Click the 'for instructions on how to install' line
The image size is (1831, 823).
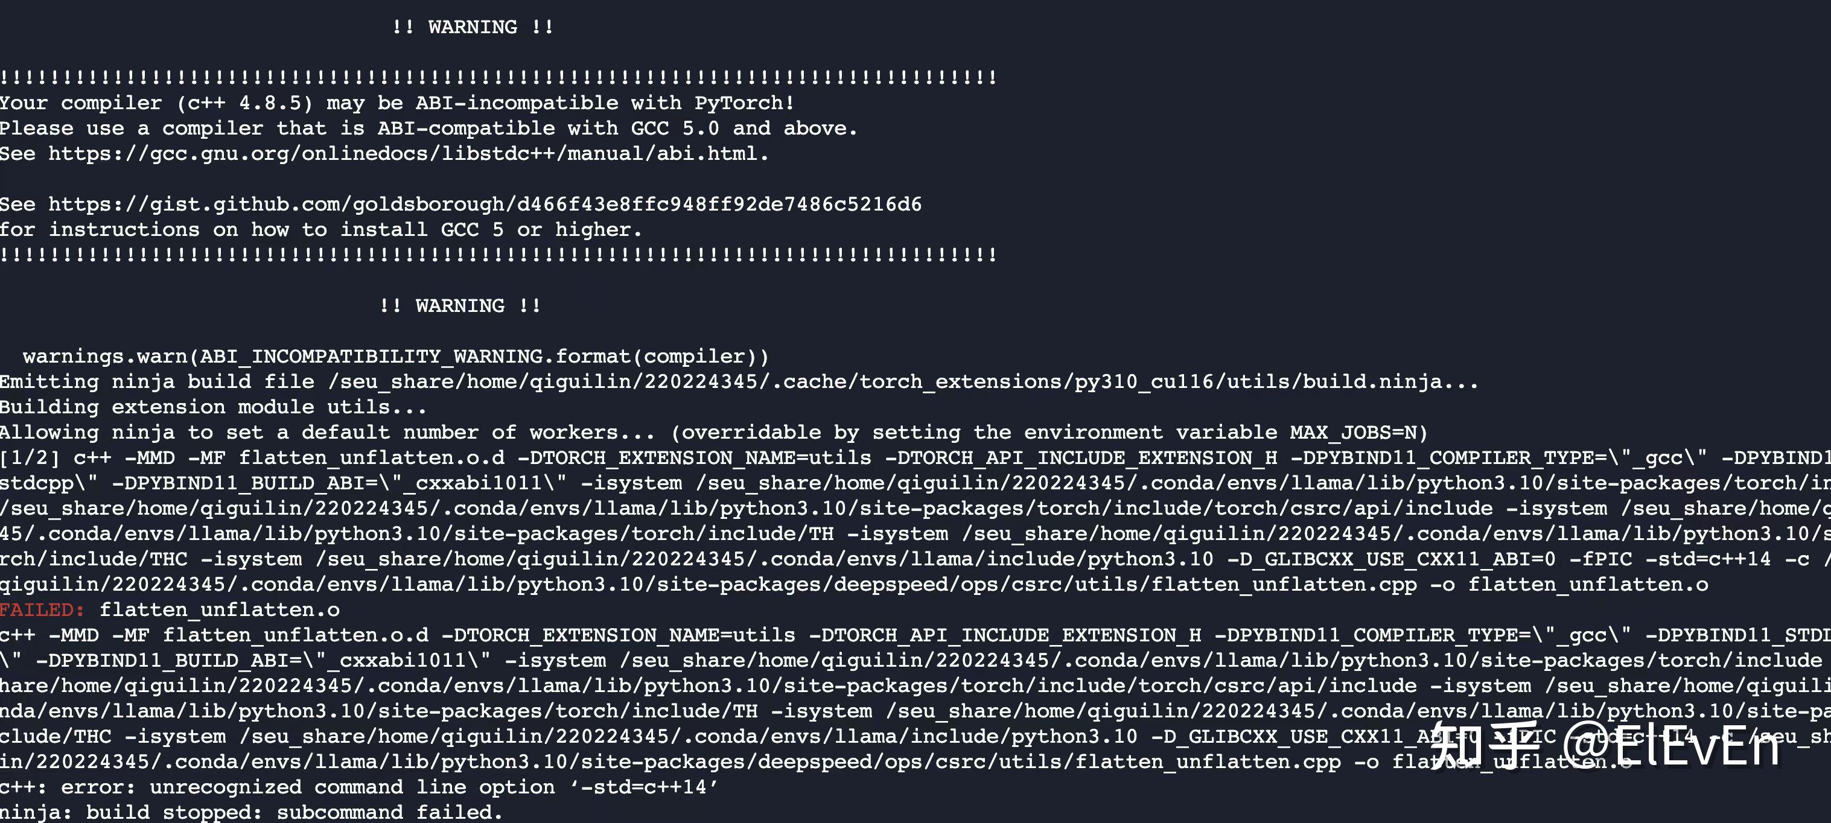pos(320,229)
